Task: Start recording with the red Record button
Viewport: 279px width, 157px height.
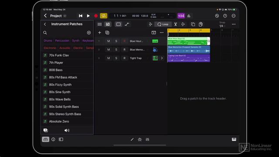Action: tap(96, 16)
